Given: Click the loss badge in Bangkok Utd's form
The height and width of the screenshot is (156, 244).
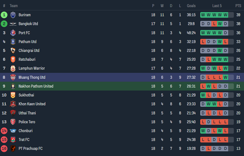Looking at the screenshot, I should [x=214, y=24].
